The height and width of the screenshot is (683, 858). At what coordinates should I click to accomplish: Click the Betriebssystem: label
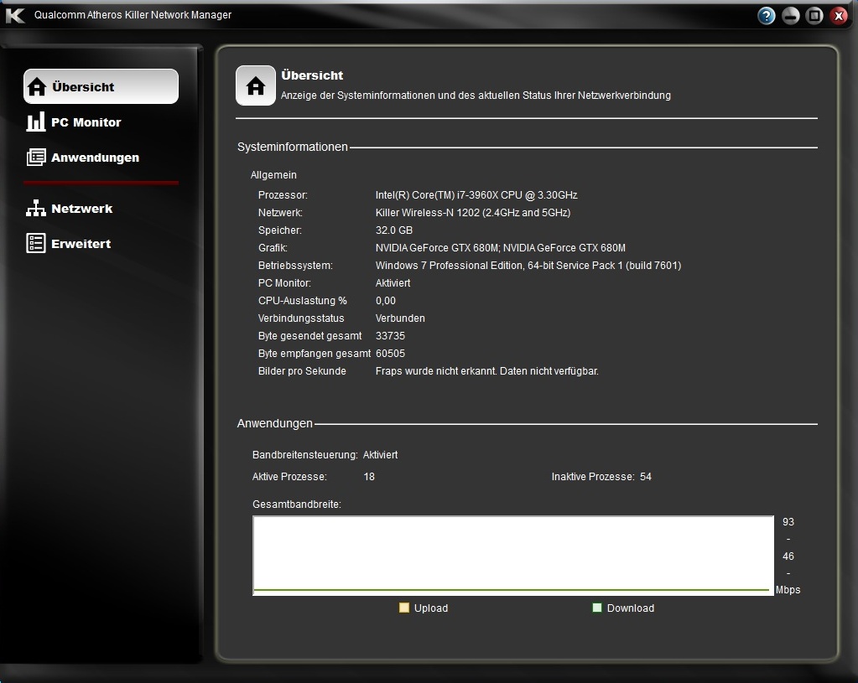tap(295, 266)
